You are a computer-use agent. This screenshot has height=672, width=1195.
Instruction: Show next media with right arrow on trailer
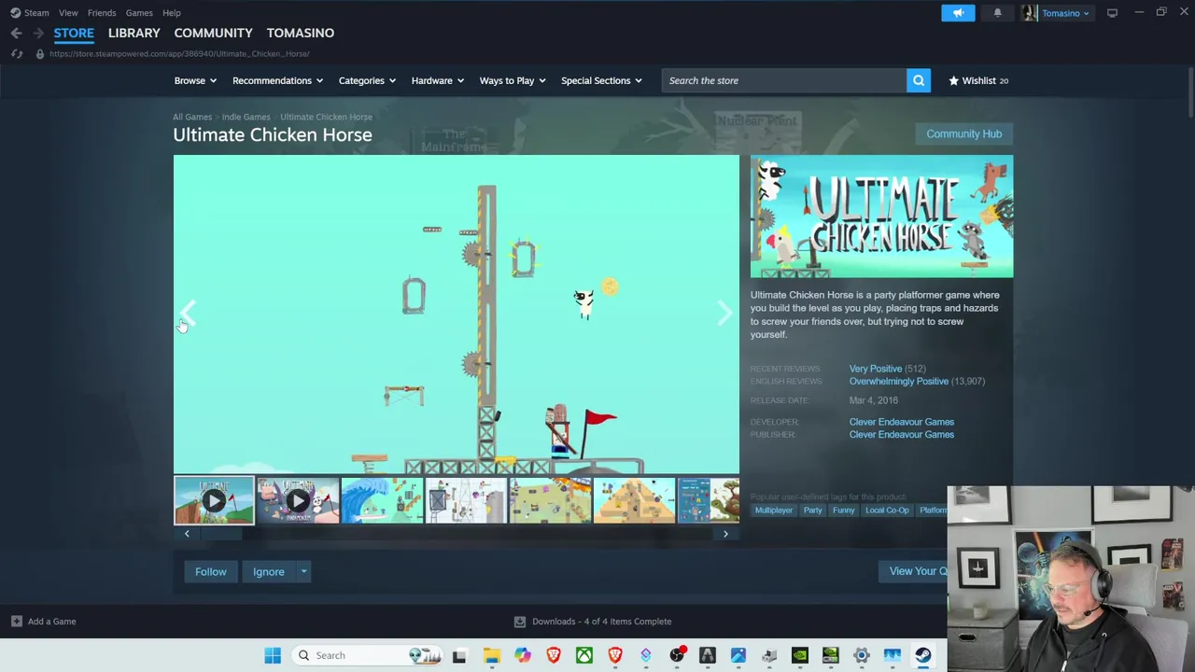coord(724,314)
